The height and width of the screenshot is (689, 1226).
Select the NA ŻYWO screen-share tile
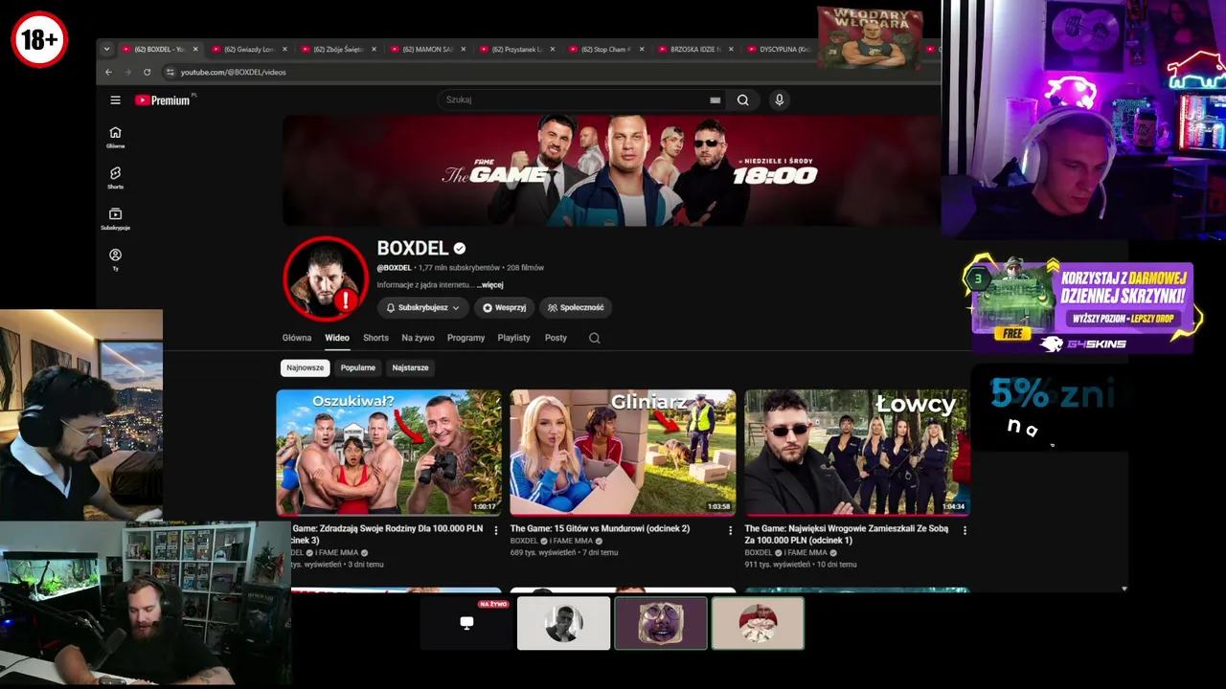click(466, 623)
